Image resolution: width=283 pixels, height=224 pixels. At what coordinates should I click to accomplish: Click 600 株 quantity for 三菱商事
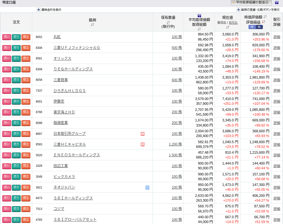(177, 80)
